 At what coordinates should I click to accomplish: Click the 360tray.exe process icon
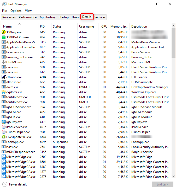(4, 32)
